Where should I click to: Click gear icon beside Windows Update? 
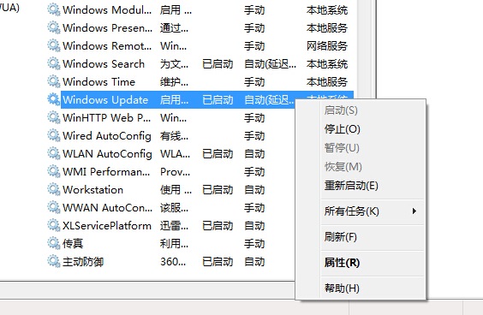pos(54,99)
